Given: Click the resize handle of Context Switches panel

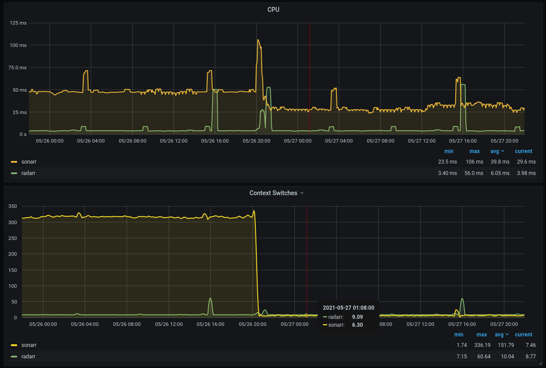Looking at the screenshot, I should click(540, 363).
